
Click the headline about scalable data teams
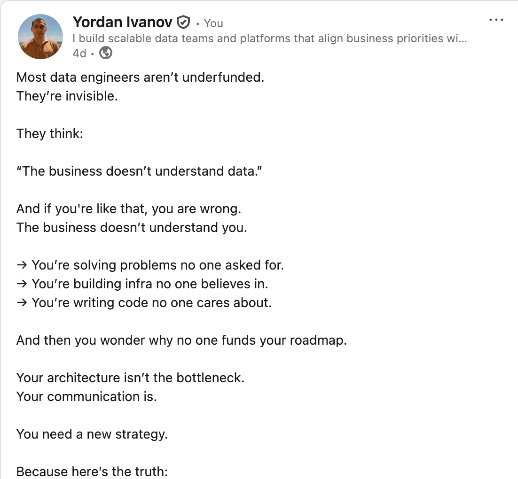(269, 39)
